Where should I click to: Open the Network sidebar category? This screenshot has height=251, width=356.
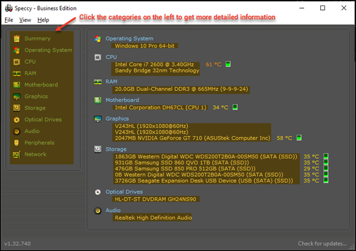(35, 155)
